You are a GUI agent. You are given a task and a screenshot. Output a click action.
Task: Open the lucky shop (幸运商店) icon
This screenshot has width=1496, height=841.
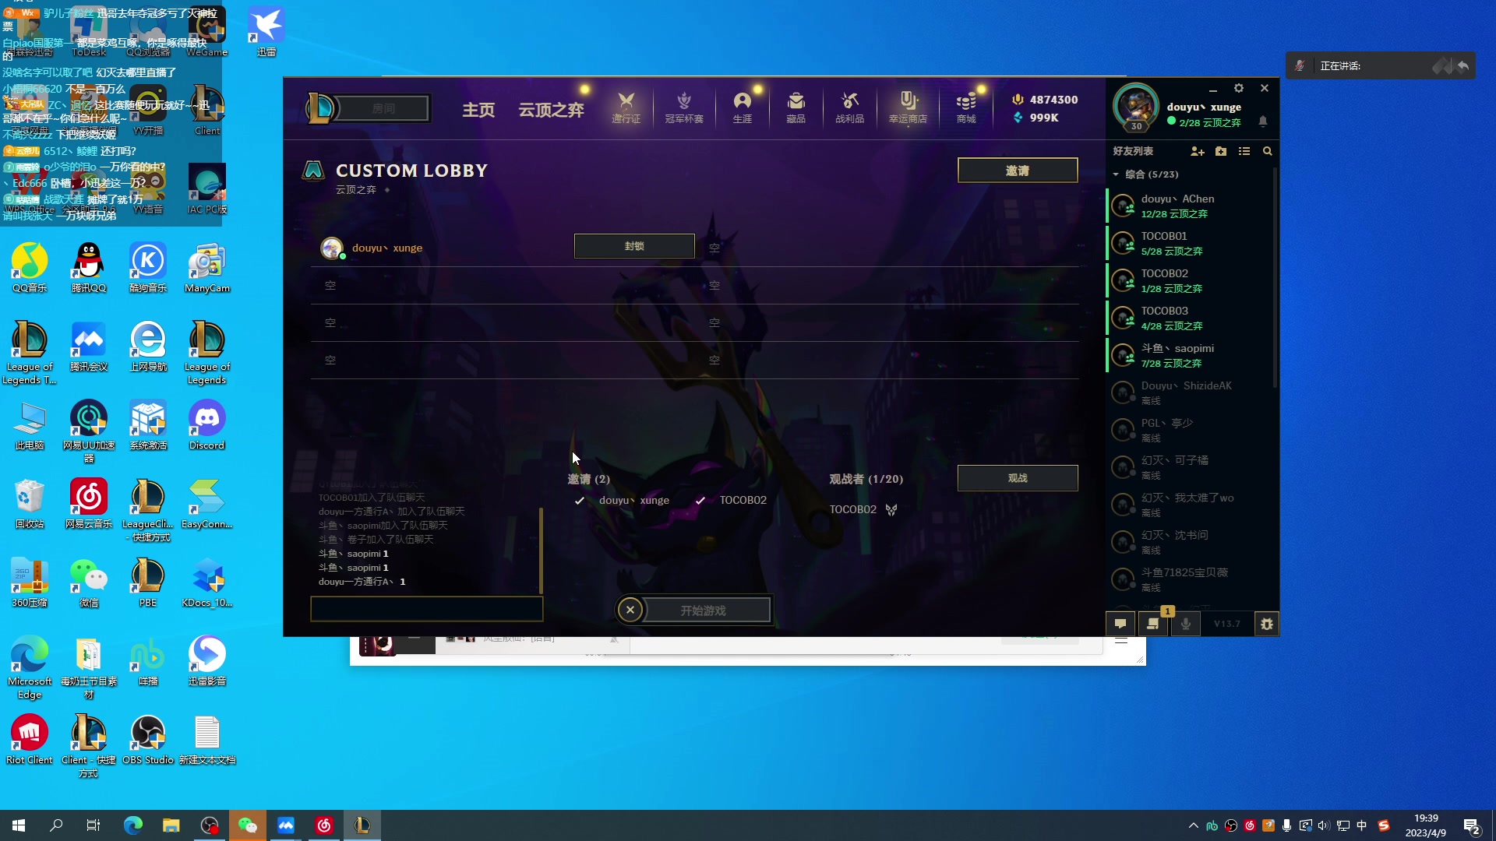tap(908, 107)
